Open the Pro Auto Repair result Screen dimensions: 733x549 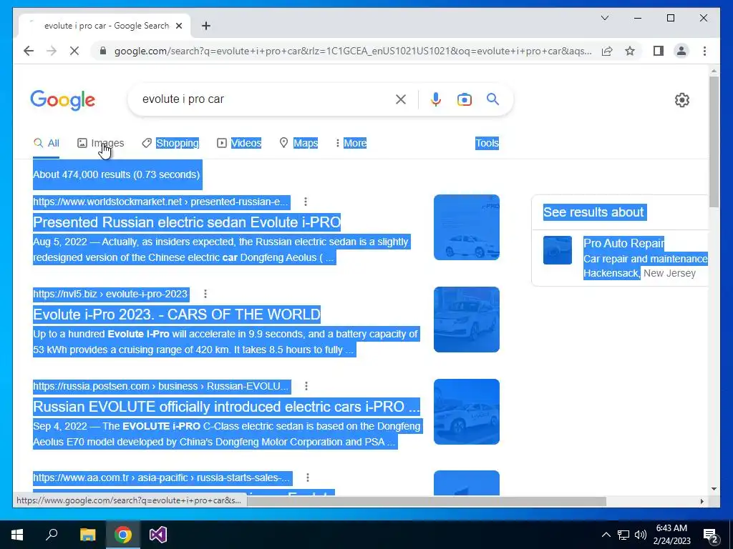coord(623,243)
